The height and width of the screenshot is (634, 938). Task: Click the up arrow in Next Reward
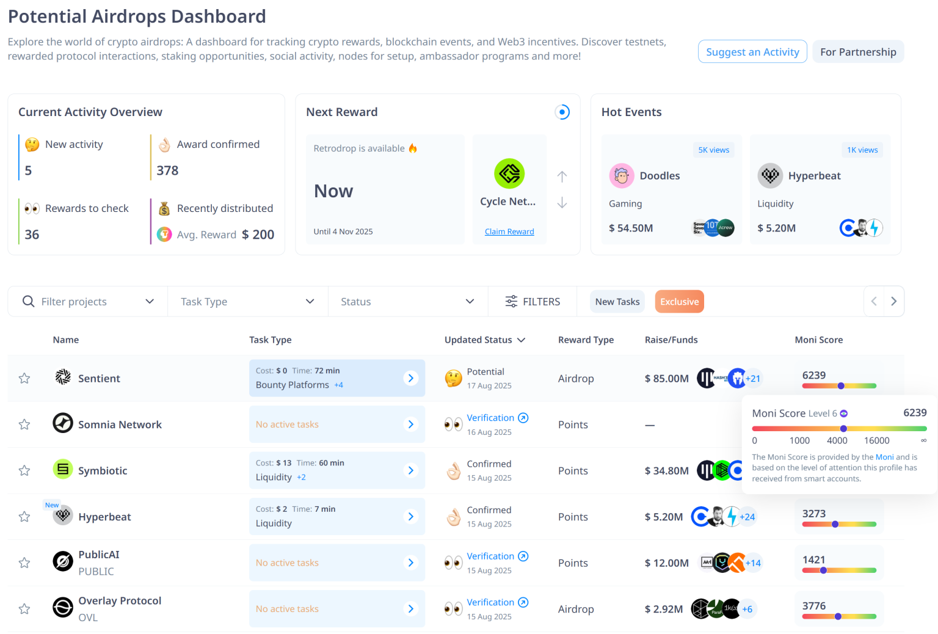562,177
